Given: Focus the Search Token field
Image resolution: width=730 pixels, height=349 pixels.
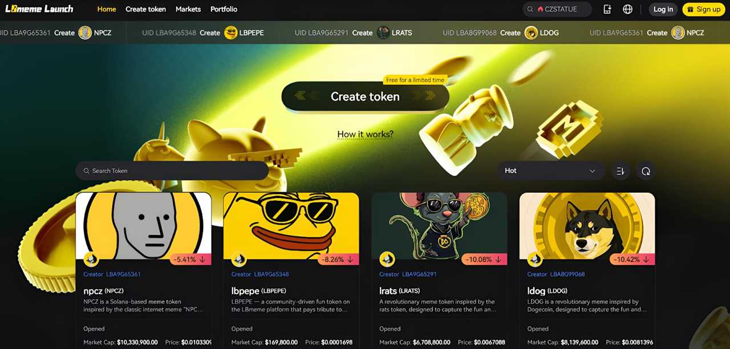Looking at the screenshot, I should tap(172, 171).
